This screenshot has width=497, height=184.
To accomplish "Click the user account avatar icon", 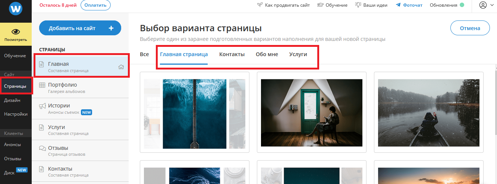I will pyautogui.click(x=483, y=5).
